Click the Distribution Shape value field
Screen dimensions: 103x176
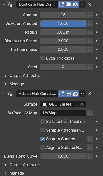coord(63,41)
